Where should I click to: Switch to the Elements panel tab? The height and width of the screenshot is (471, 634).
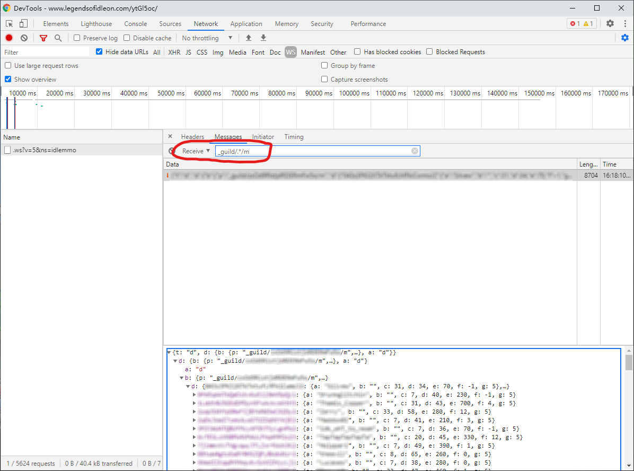tap(56, 24)
